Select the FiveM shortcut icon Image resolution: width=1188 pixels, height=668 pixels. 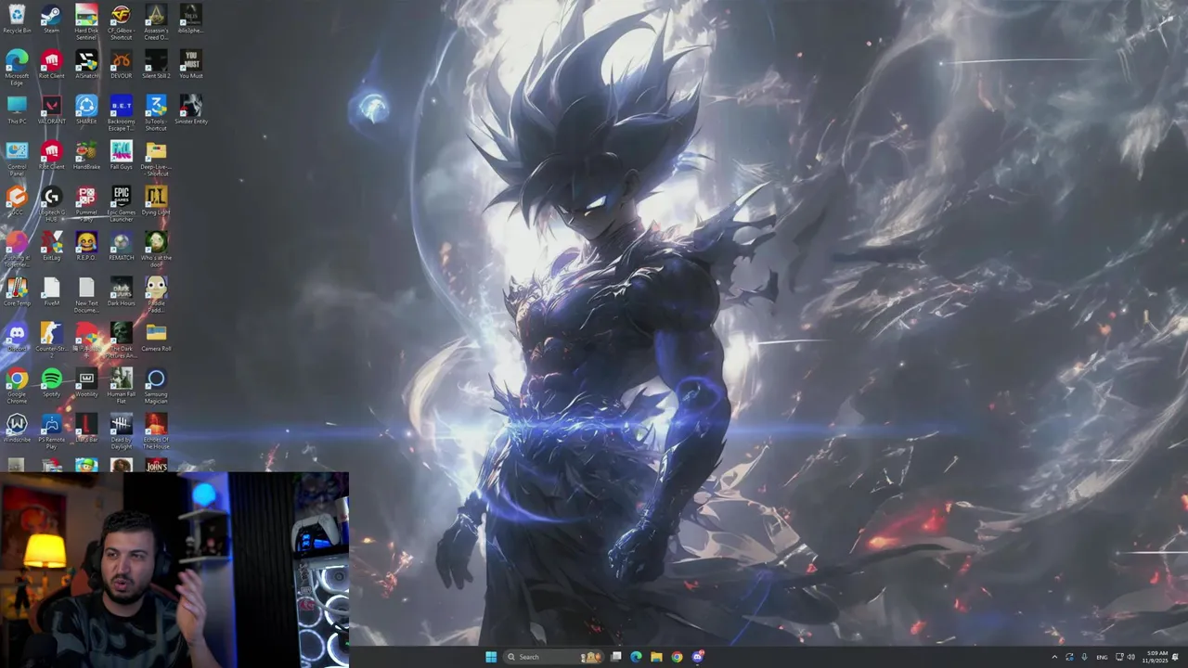pyautogui.click(x=51, y=292)
